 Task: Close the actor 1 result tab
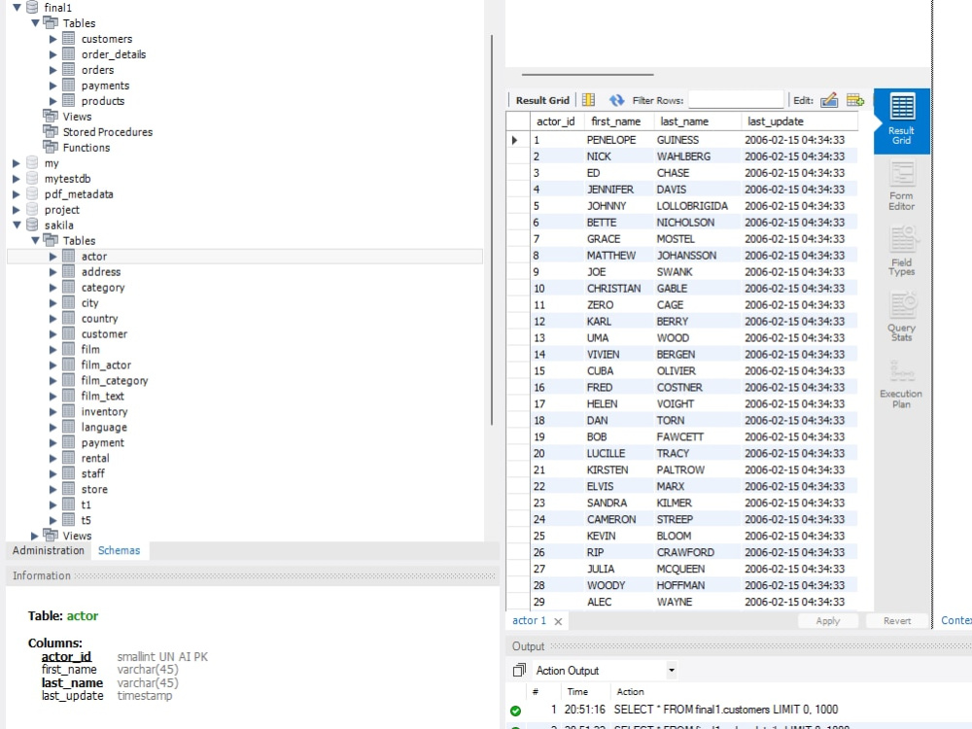click(x=558, y=621)
